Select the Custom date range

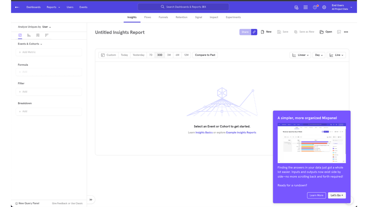coord(109,55)
